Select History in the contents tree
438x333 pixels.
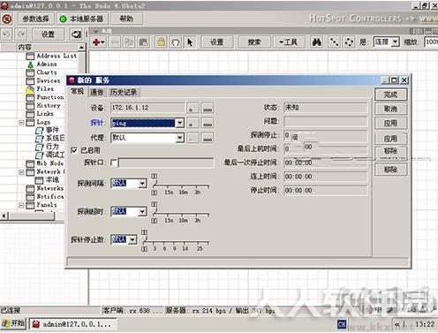click(45, 105)
